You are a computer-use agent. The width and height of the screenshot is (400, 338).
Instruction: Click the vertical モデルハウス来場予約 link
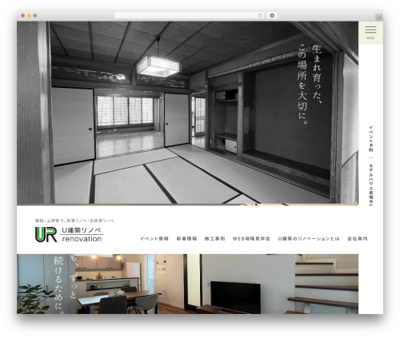tap(370, 185)
